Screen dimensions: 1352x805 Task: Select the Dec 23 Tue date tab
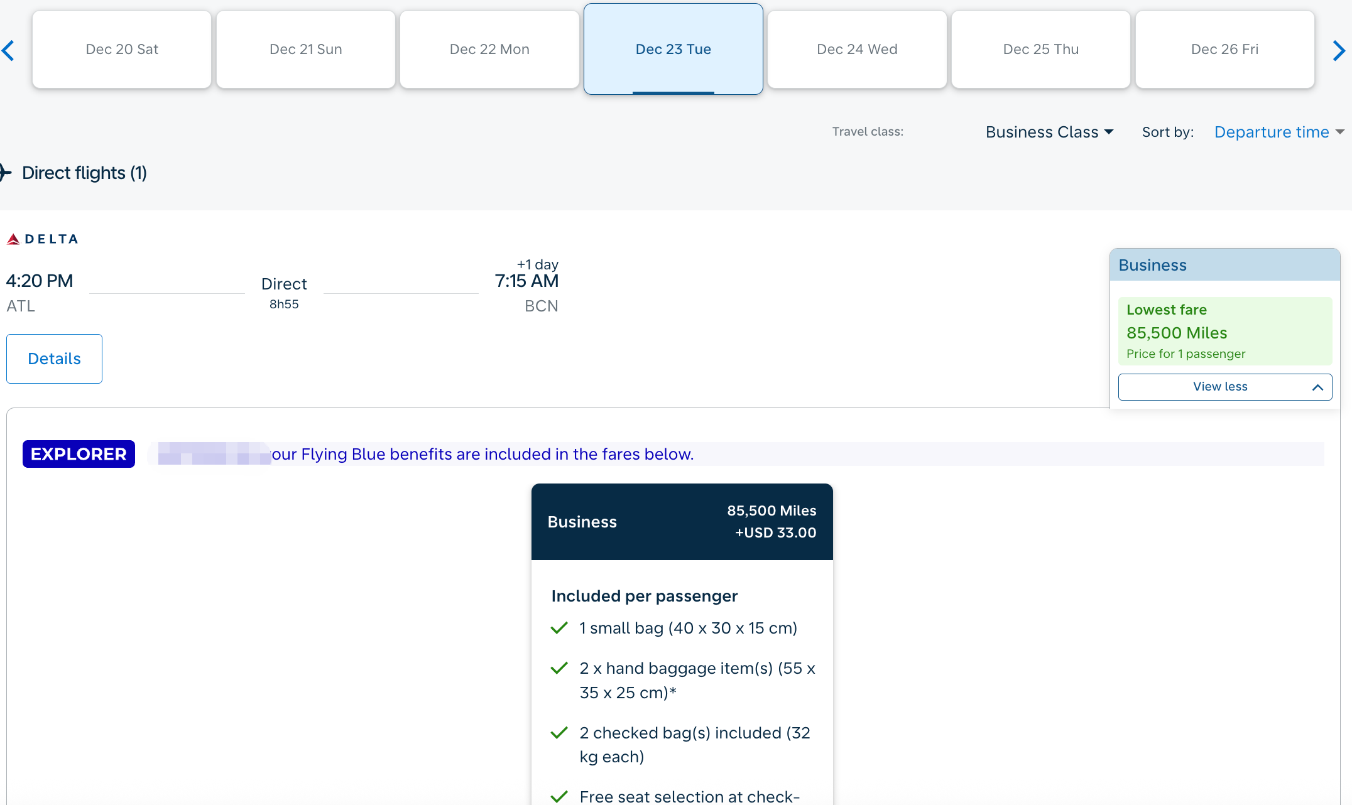673,49
